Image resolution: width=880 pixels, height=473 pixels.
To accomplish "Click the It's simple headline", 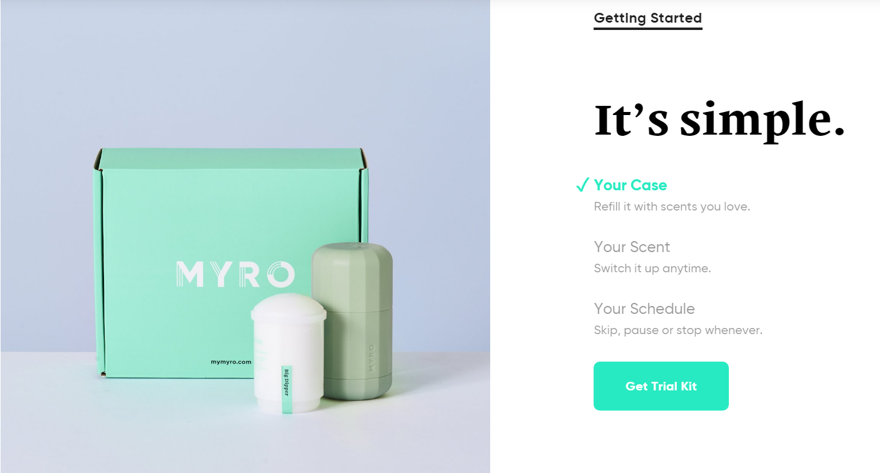I will tap(720, 121).
